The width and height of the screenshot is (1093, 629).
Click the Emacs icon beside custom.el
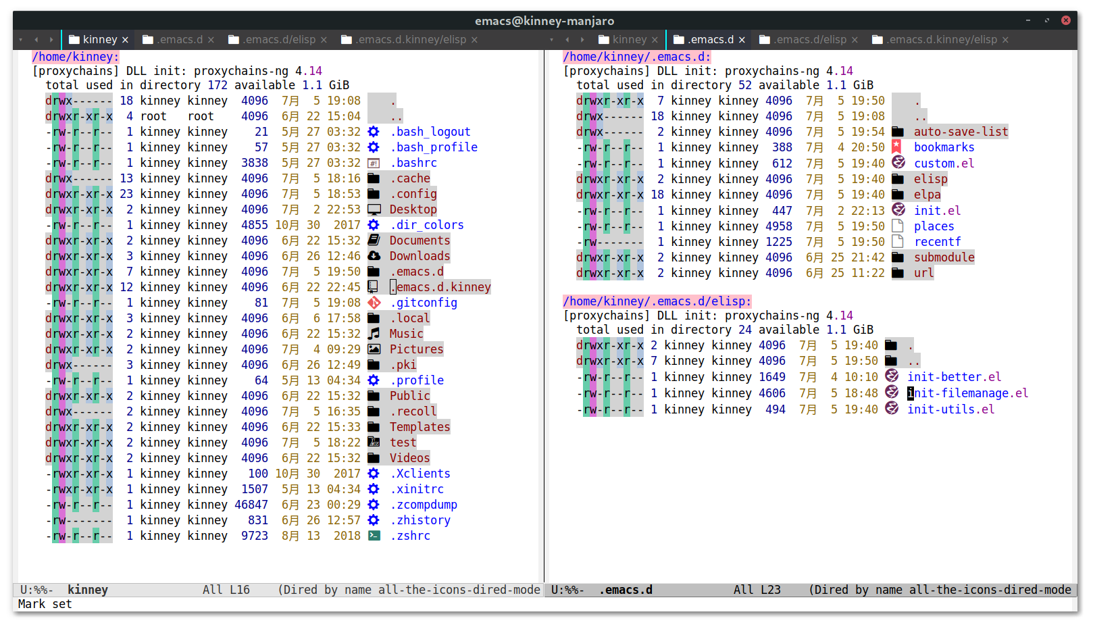click(898, 162)
